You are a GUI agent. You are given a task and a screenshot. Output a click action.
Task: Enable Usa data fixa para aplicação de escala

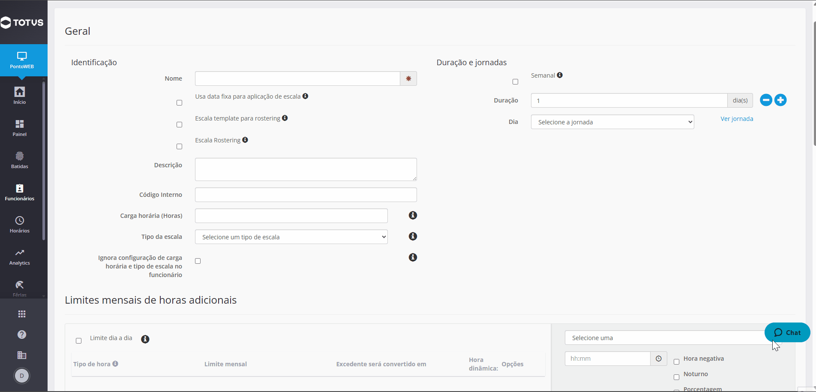click(179, 103)
